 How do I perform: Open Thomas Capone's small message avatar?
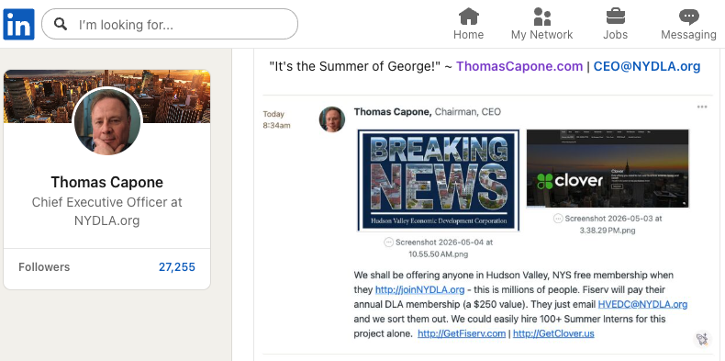[332, 119]
